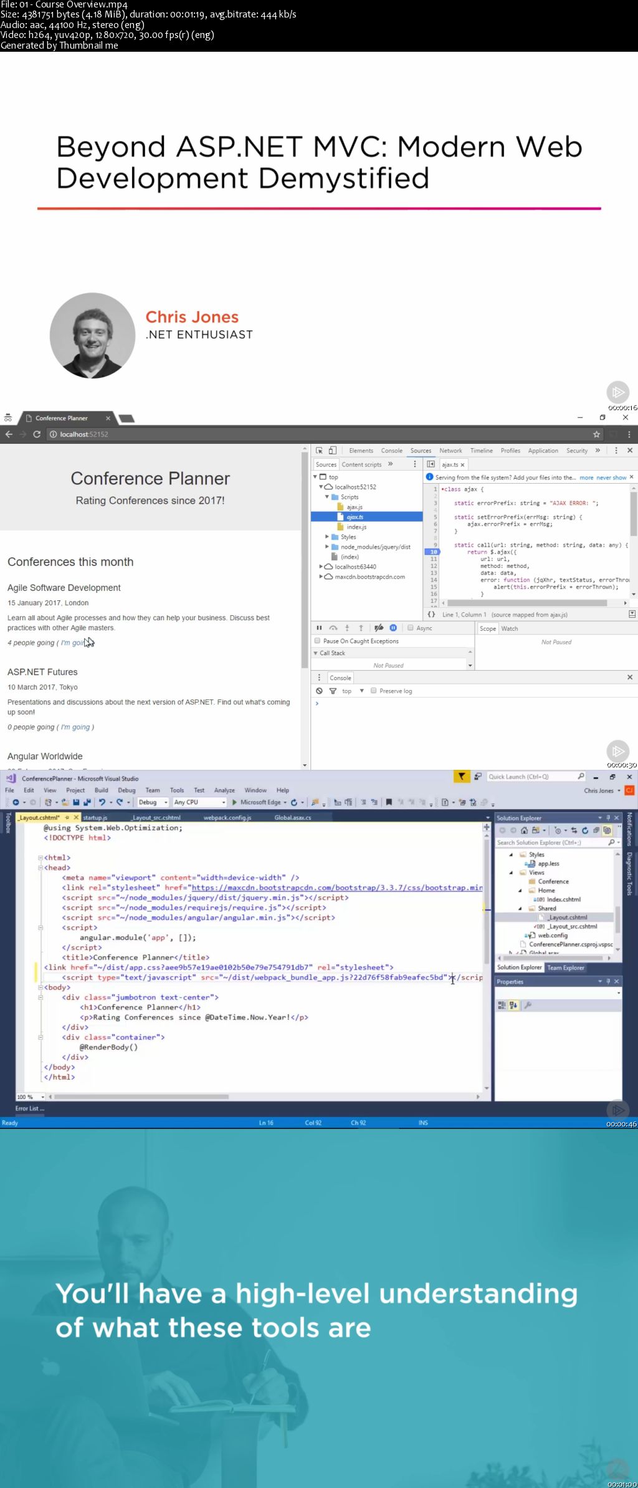Toggle pause on exceptions button
Screen dimensions: 638x1488
click(x=393, y=628)
